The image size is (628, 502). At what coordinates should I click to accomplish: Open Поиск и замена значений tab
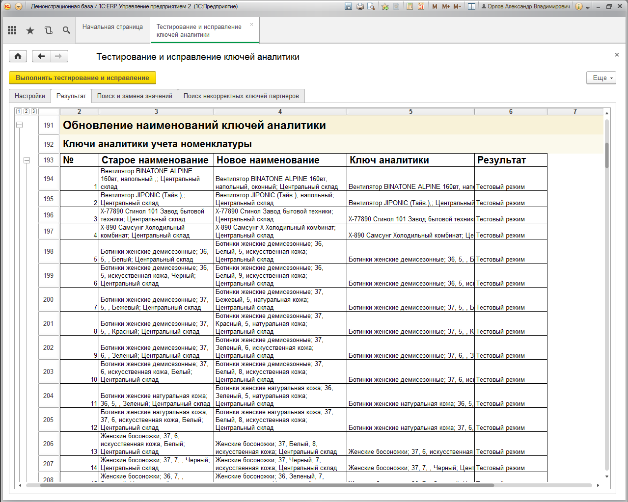(x=135, y=96)
